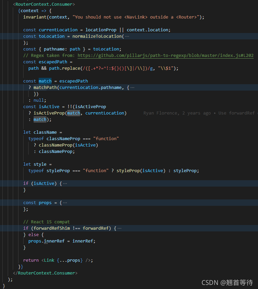Click style in let style declaration
The image size is (258, 289).
pyautogui.click(x=40, y=164)
